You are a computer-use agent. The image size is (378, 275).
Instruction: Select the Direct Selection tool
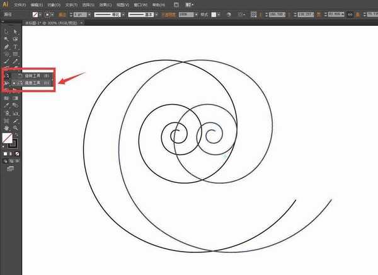(x=15, y=30)
